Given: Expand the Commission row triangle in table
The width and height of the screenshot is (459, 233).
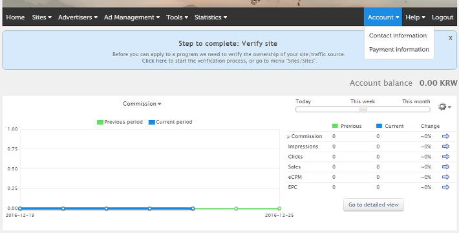Looking at the screenshot, I should click(288, 137).
